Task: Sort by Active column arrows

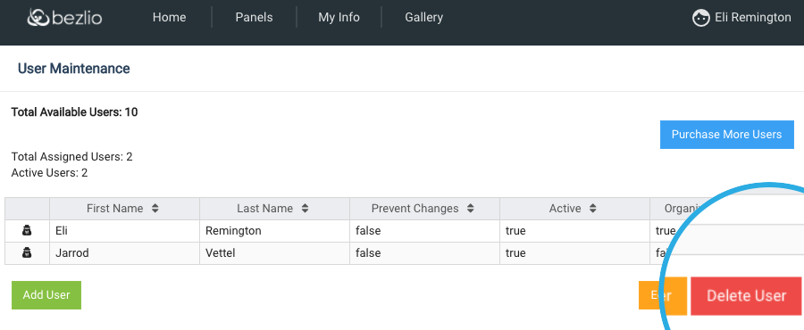Action: (593, 208)
